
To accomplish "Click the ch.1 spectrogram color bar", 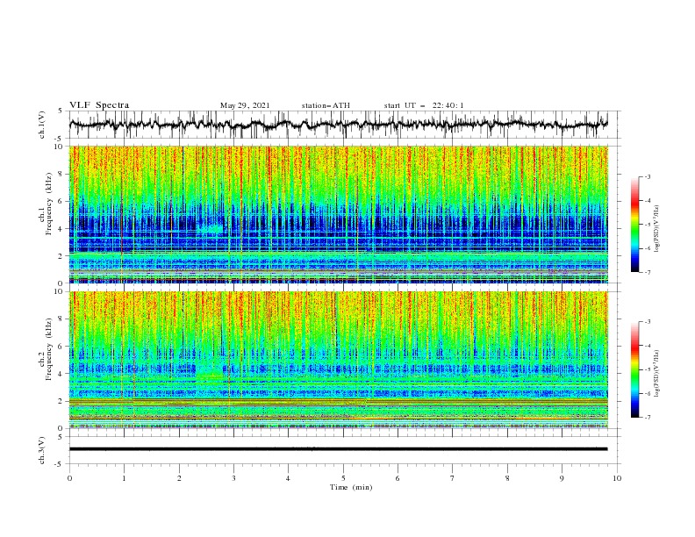I will pyautogui.click(x=634, y=225).
